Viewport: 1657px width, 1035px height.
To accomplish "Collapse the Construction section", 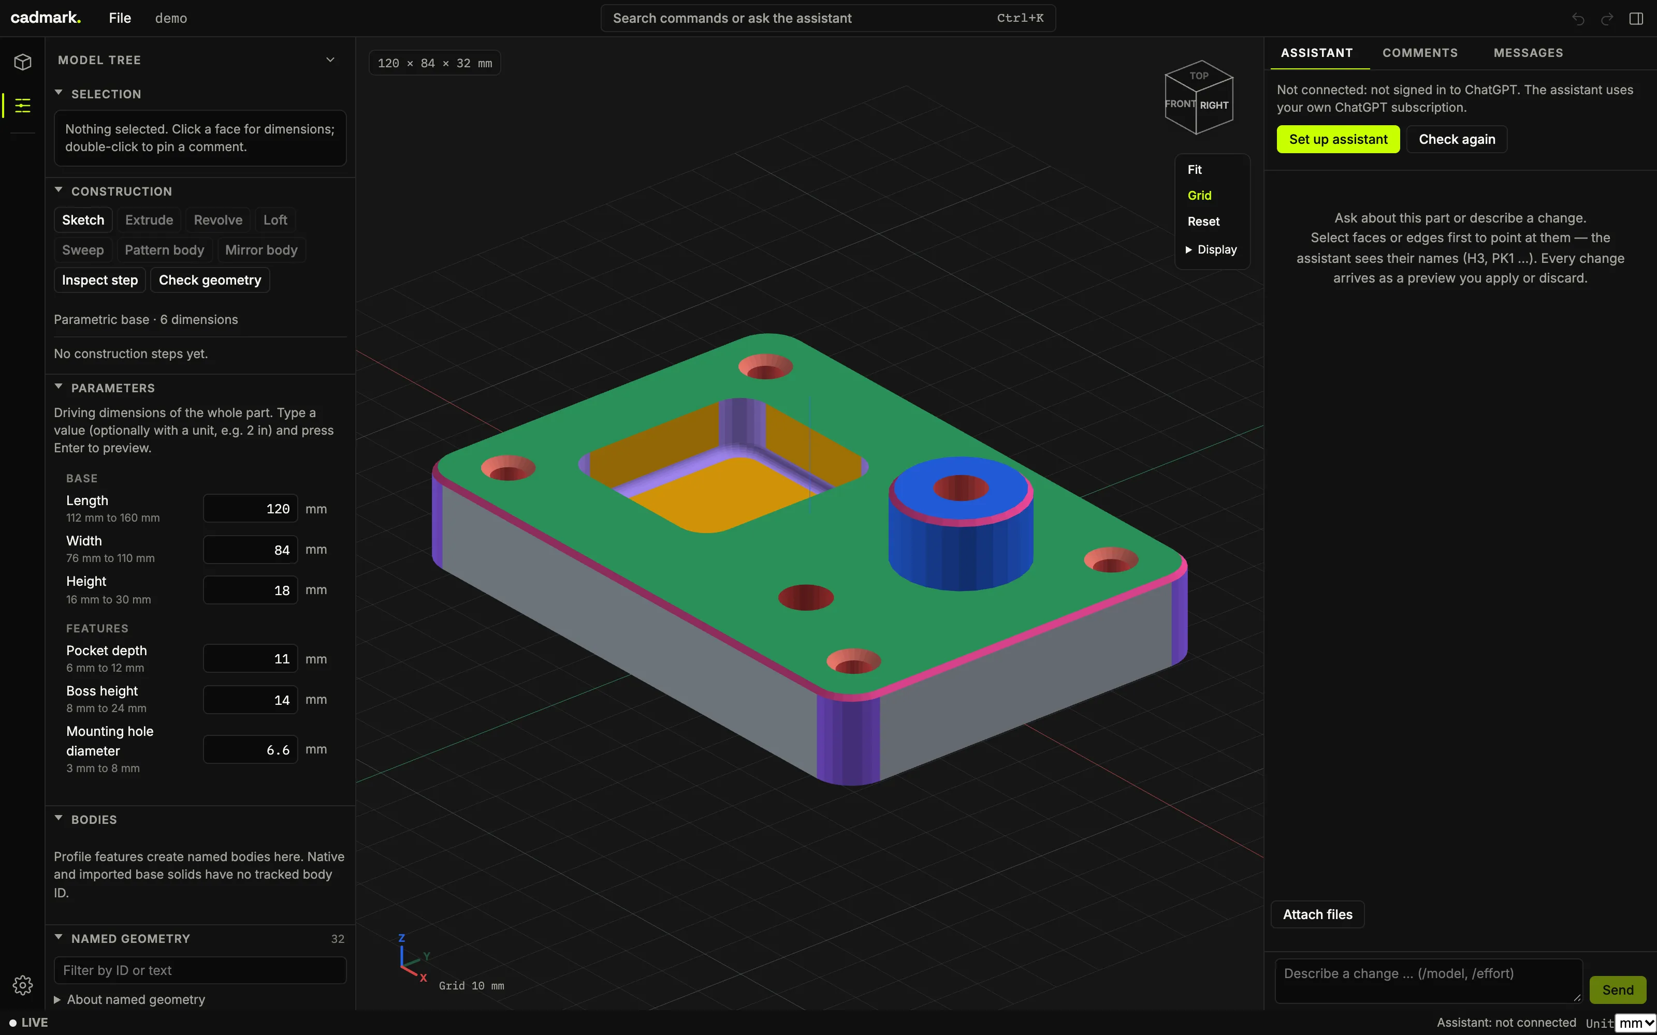I will click(x=58, y=190).
